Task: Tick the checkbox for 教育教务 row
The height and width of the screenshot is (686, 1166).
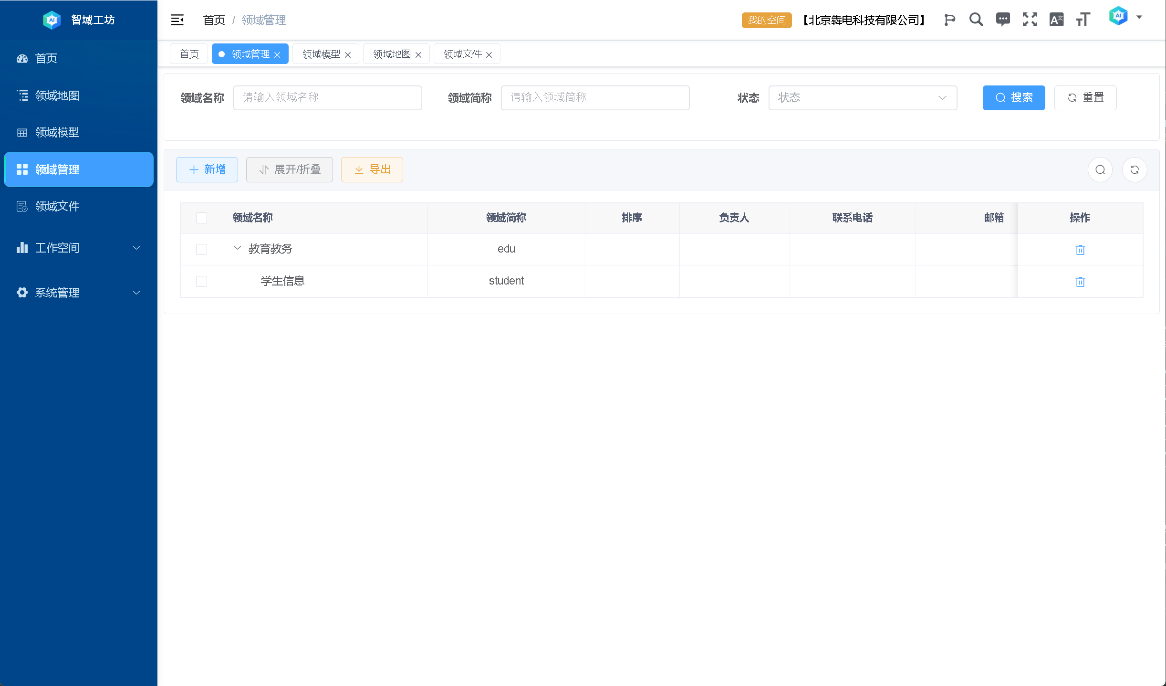Action: [x=201, y=249]
